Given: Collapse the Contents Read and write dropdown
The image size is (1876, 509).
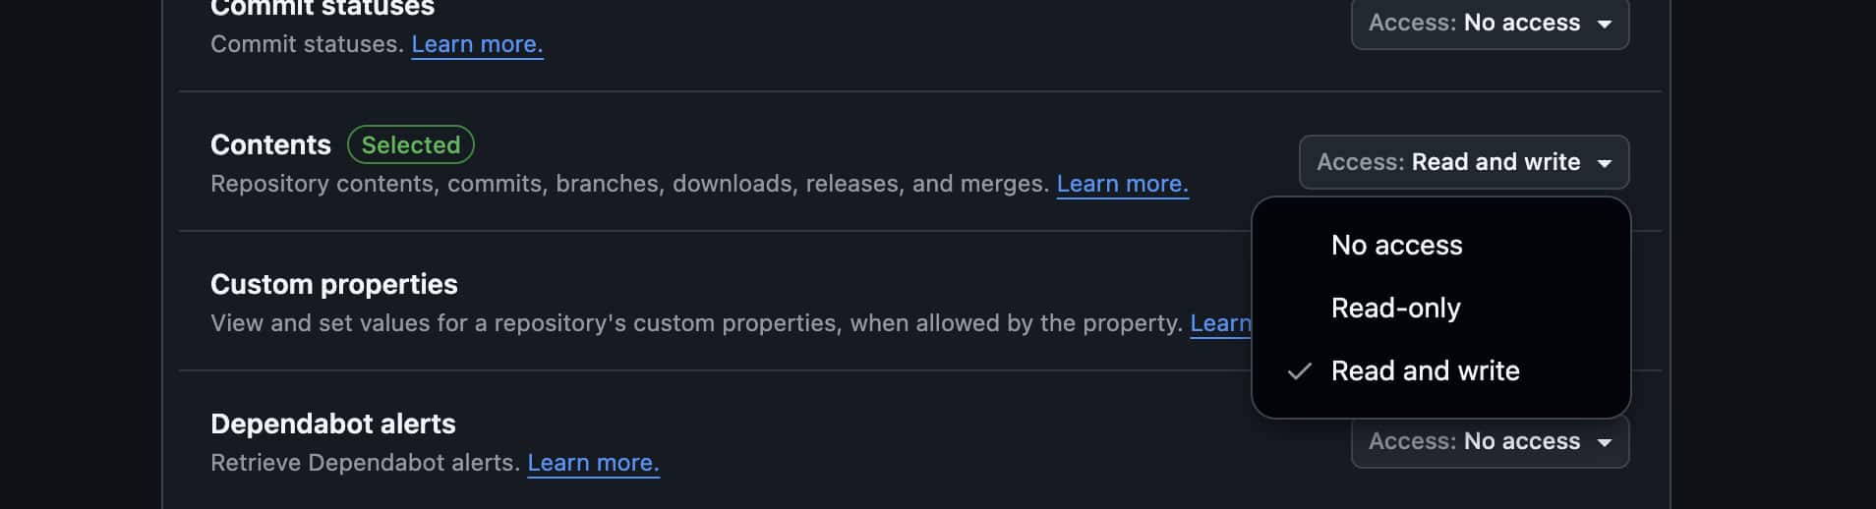Looking at the screenshot, I should pos(1464,162).
